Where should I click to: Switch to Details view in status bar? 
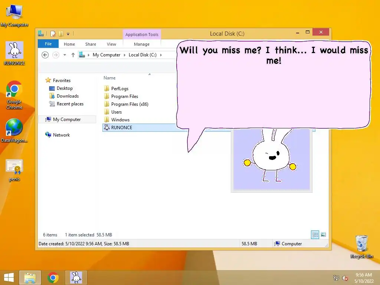(315, 235)
